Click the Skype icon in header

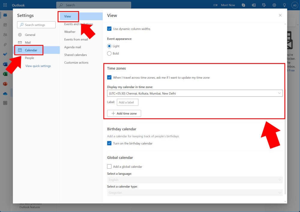[x=244, y=5]
